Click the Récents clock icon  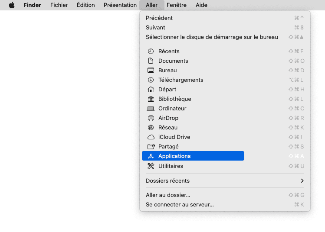[151, 52]
